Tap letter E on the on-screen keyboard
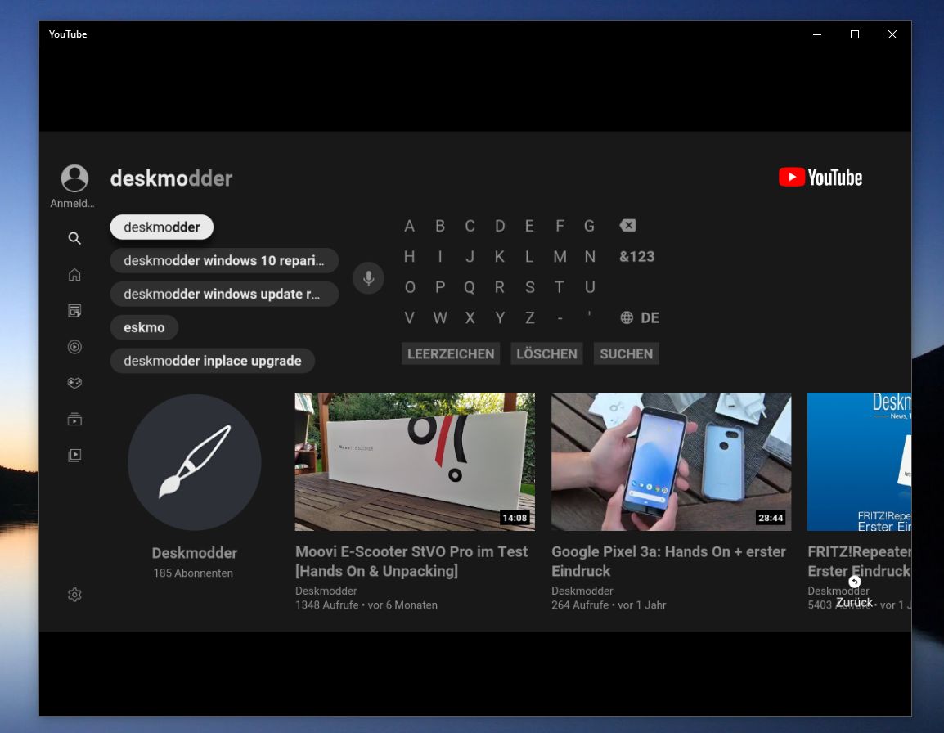Image resolution: width=944 pixels, height=733 pixels. tap(529, 226)
